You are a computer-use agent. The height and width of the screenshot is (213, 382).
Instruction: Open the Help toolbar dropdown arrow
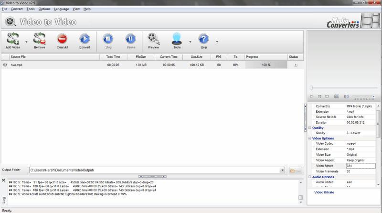pyautogui.click(x=217, y=42)
